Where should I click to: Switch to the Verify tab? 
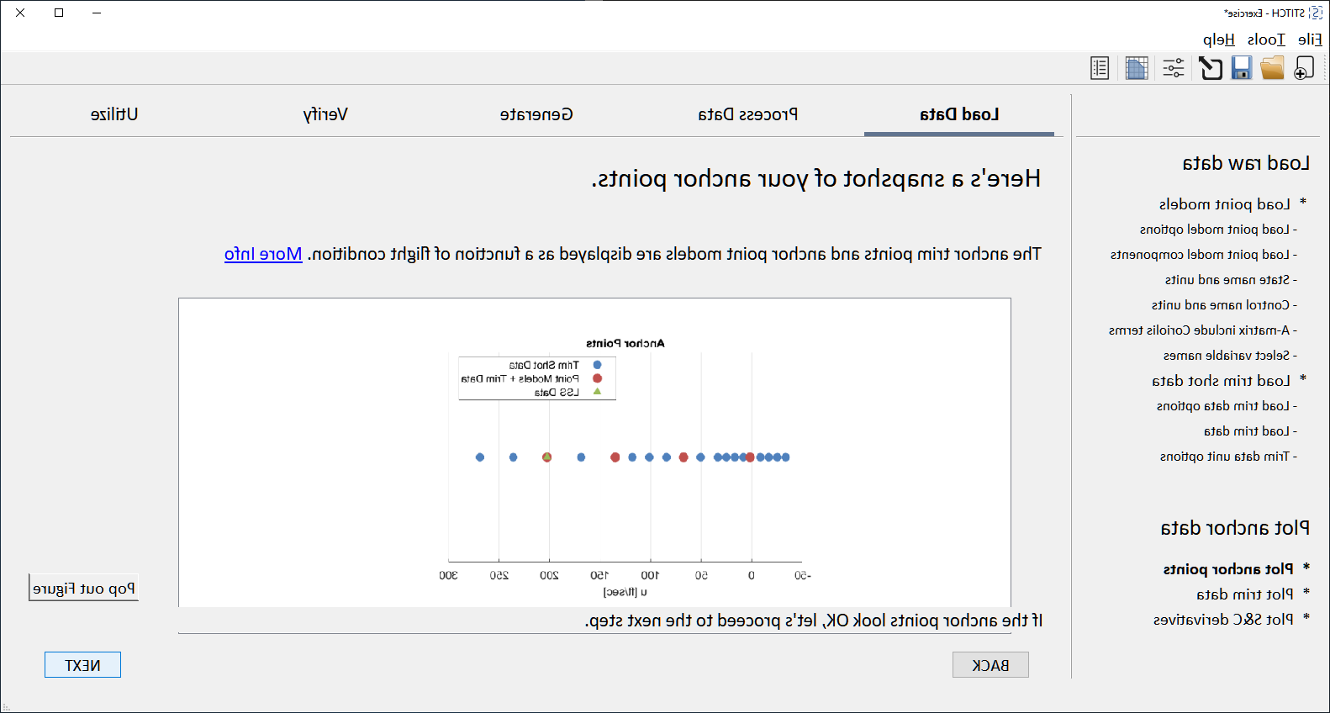pos(325,114)
